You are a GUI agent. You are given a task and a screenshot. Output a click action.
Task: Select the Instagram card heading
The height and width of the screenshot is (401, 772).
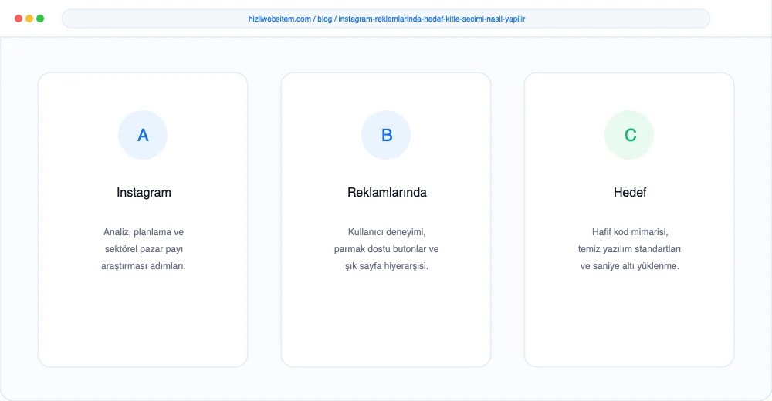(x=144, y=192)
